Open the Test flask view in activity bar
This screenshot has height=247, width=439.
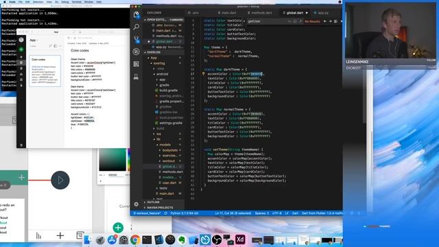[x=137, y=76]
